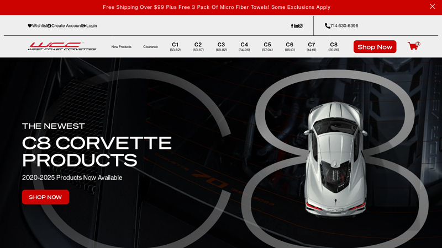Viewport: 442px width, 248px height.
Task: Open Clearance menu item
Action: tap(150, 47)
